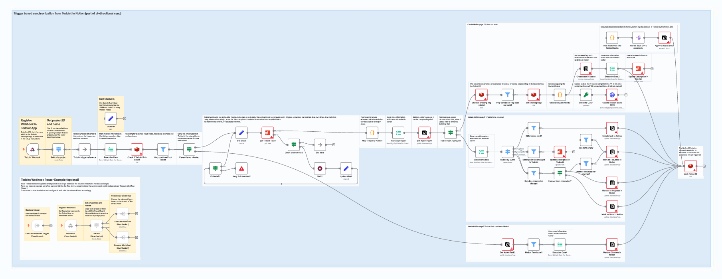Open the Notion Task not found node
Image resolution: width=722 pixels, height=279 pixels.
(x=451, y=133)
